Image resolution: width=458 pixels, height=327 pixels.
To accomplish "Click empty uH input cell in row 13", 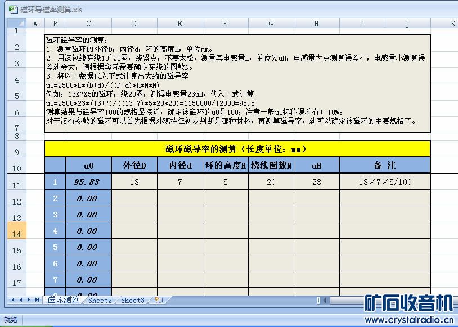I will [317, 215].
